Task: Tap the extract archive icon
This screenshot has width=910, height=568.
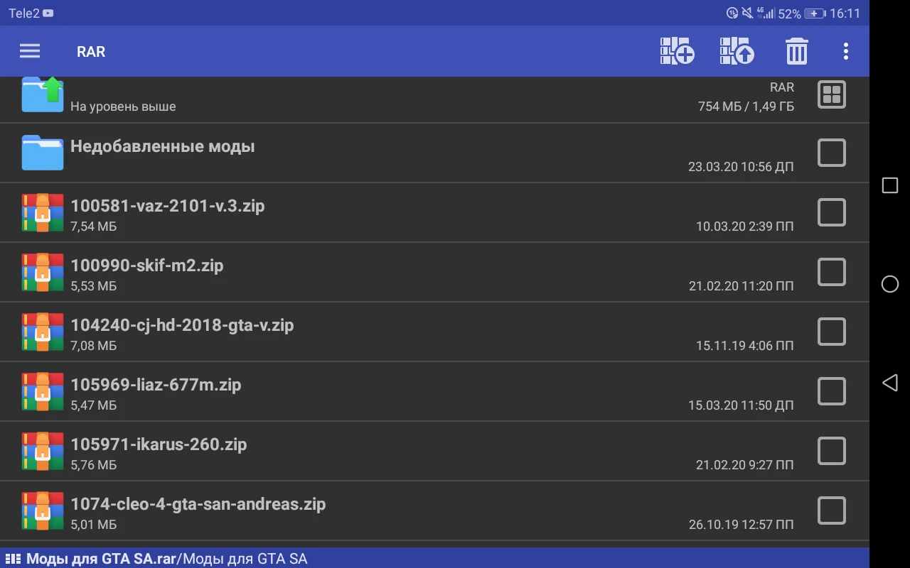Action: (x=737, y=51)
